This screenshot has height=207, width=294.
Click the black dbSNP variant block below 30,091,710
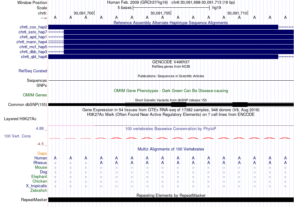(x=240, y=105)
